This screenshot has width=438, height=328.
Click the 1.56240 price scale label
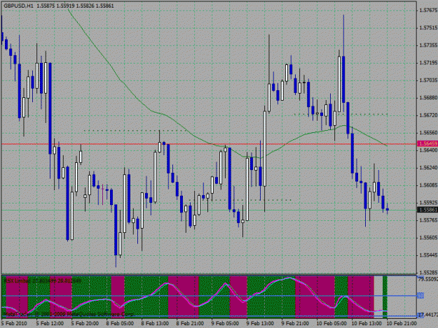(x=428, y=168)
